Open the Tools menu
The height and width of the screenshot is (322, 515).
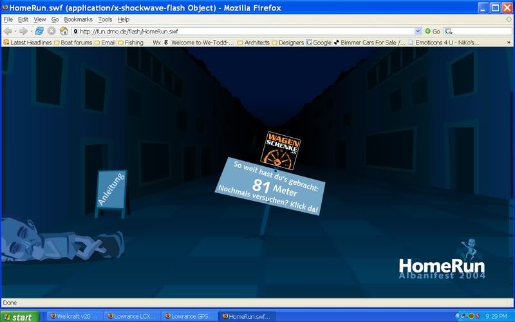105,19
